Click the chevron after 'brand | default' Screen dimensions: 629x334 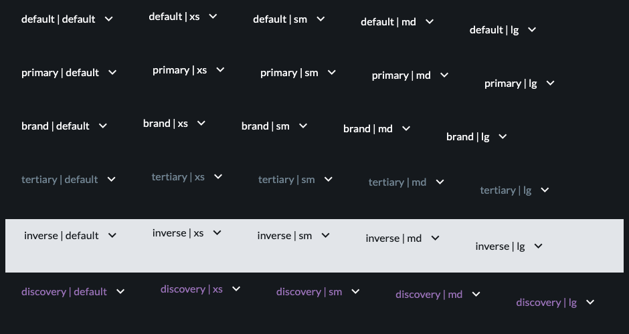(x=102, y=126)
